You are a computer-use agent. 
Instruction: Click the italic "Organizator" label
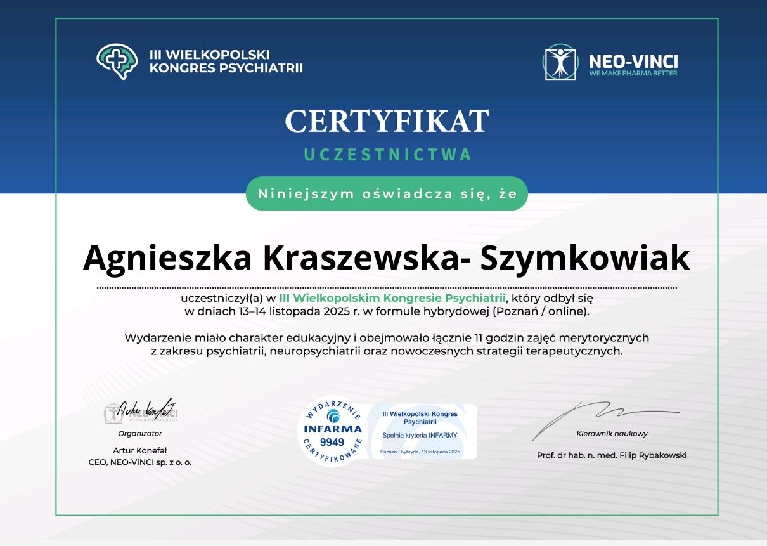140,434
